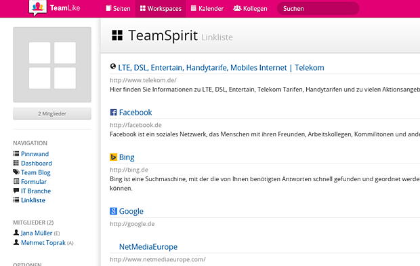The height and width of the screenshot is (266, 420).
Task: Open the NetMediaEurope link
Action: [x=148, y=247]
